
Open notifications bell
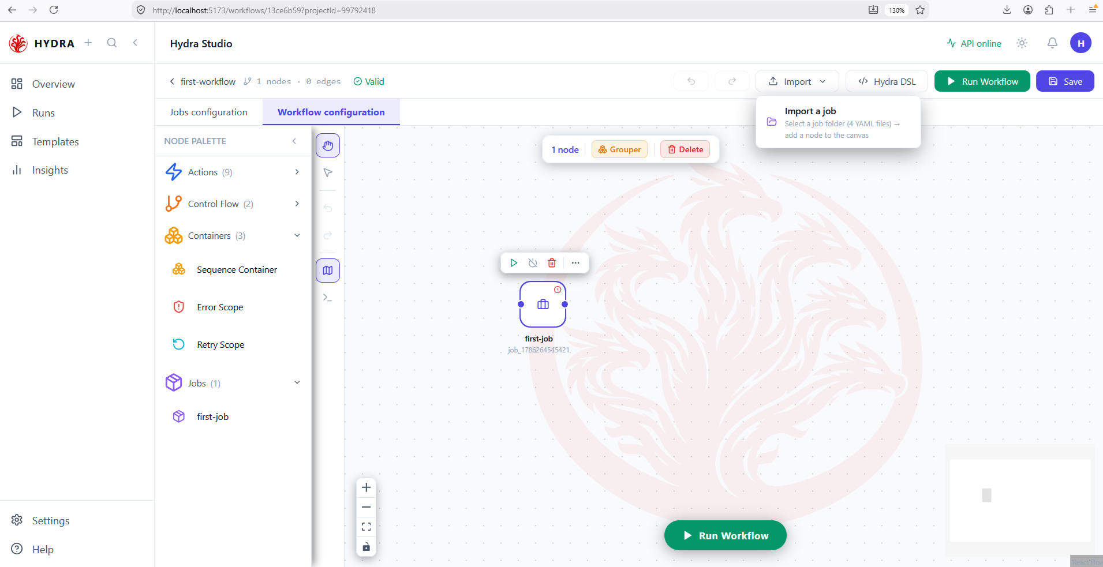tap(1052, 43)
